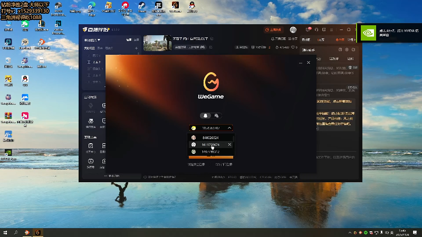
Task: Open the customer service headset icon
Action: (x=316, y=30)
